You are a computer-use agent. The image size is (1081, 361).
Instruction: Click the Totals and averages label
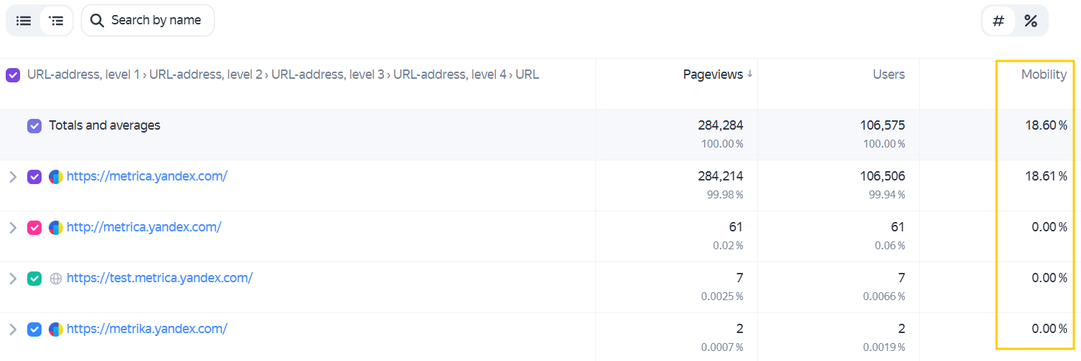[x=105, y=125]
